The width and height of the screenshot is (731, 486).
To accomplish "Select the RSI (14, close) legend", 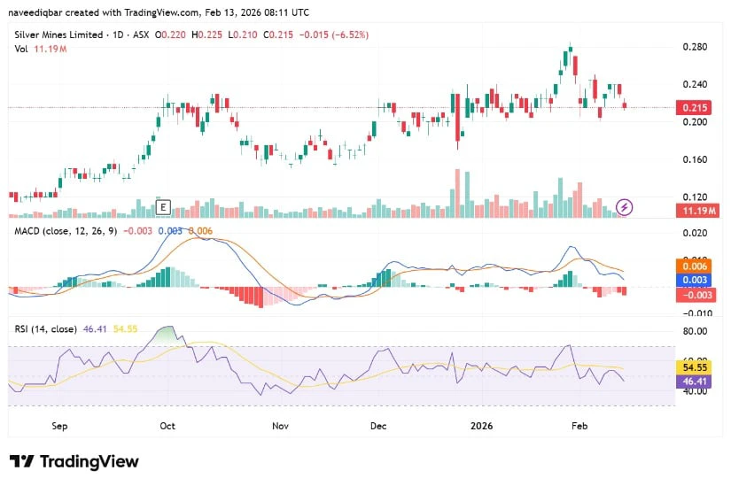I will pos(46,329).
